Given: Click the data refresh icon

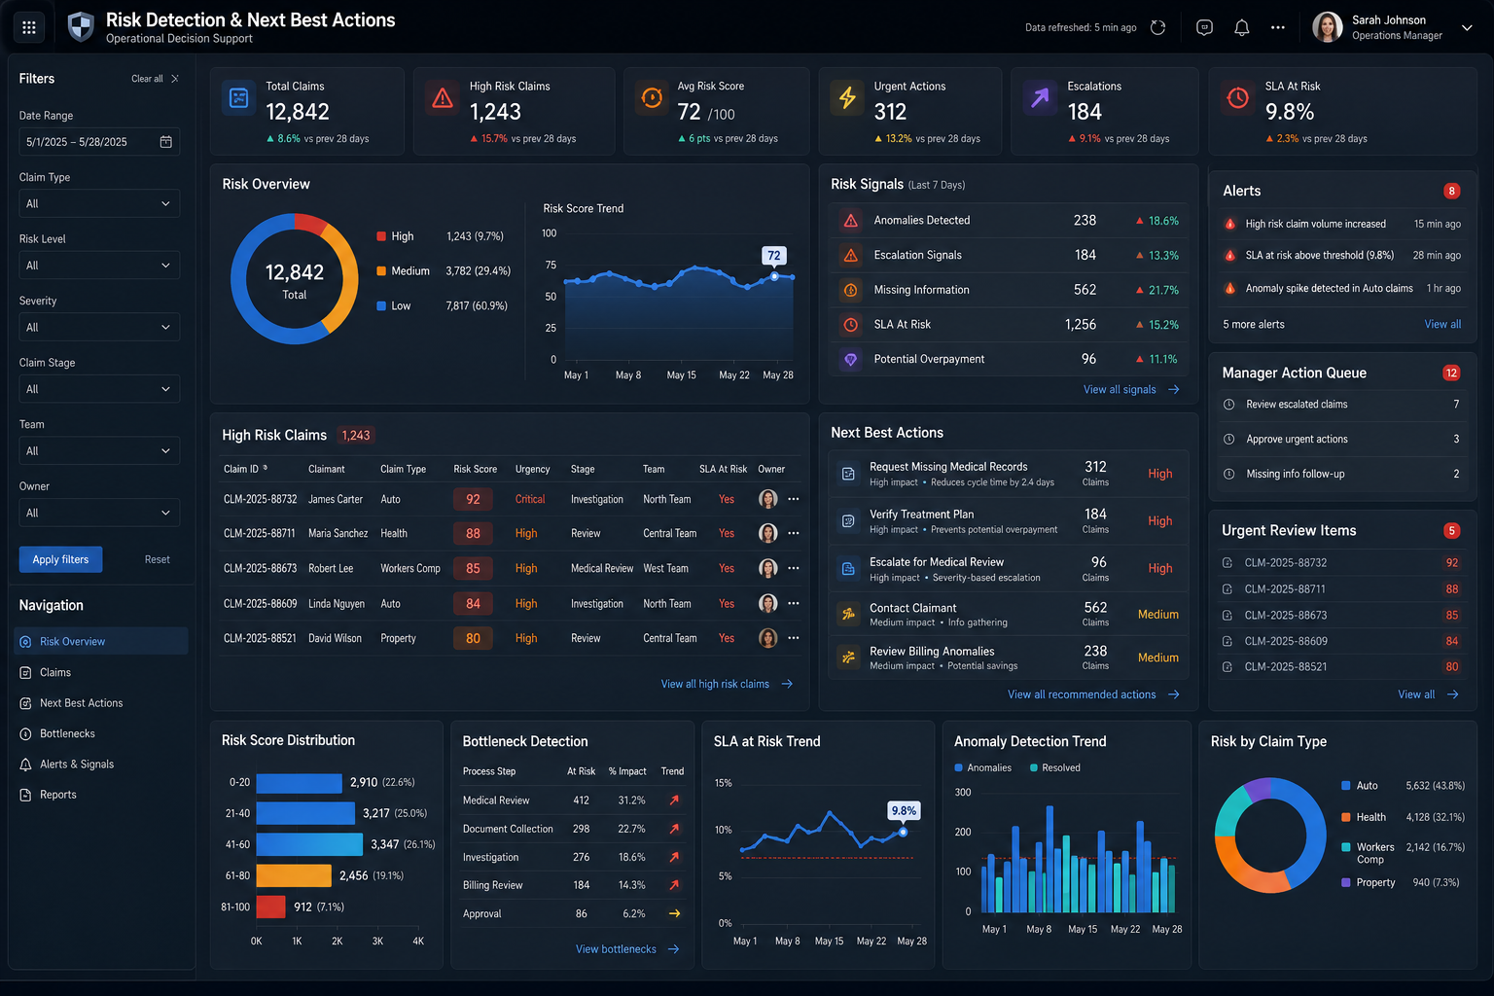Looking at the screenshot, I should (x=1157, y=27).
